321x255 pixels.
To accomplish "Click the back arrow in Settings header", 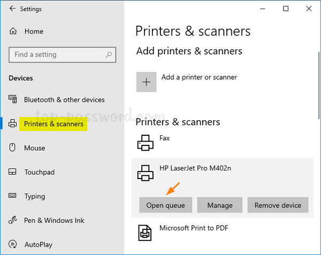I will (12, 9).
